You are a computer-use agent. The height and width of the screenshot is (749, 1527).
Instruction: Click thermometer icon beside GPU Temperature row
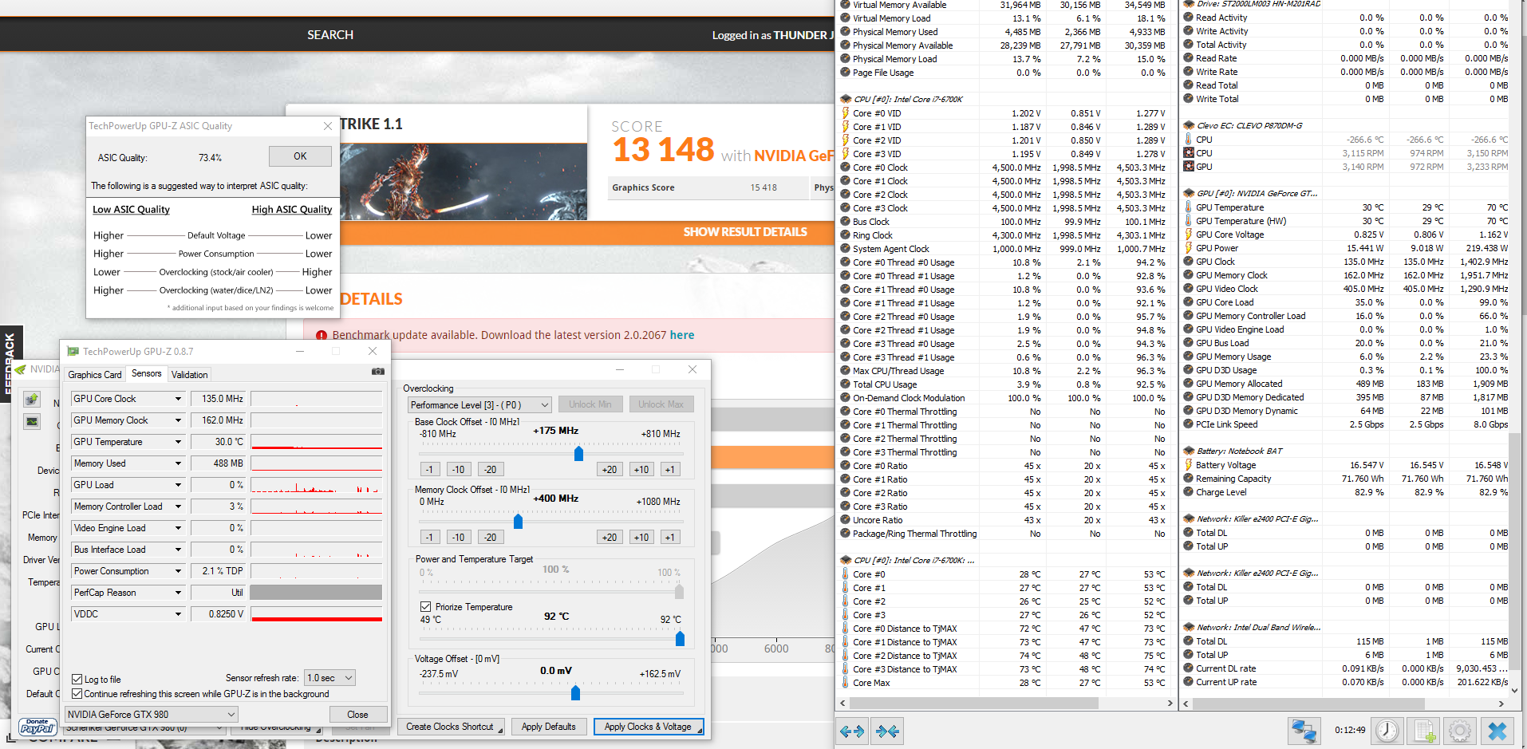click(1189, 207)
